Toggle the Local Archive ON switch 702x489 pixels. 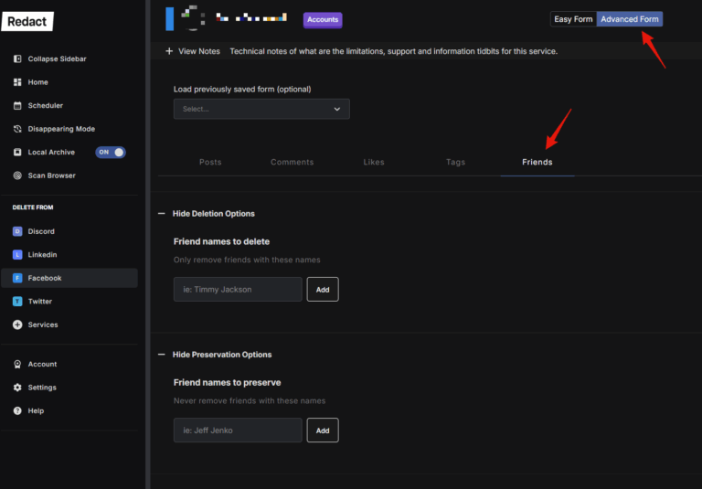[x=111, y=153]
